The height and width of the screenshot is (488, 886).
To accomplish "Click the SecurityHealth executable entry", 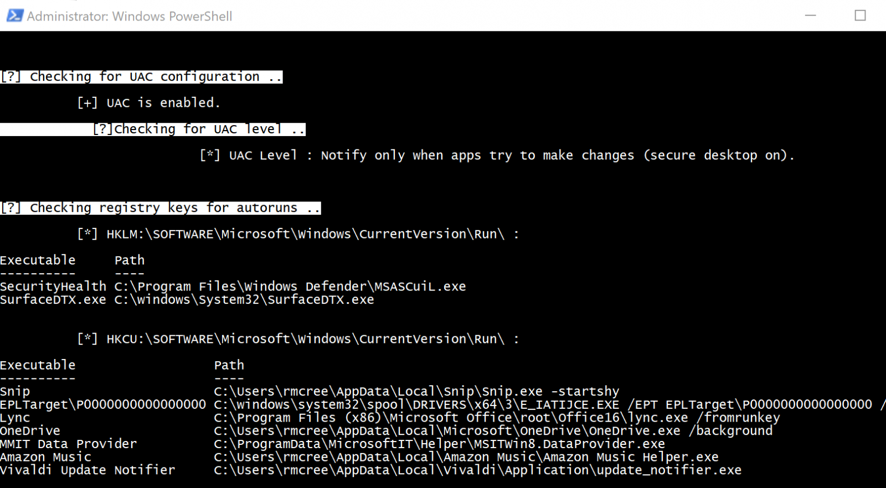I will (53, 287).
